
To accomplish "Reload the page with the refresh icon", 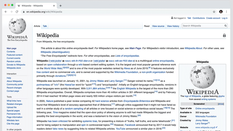I will [17, 12].
